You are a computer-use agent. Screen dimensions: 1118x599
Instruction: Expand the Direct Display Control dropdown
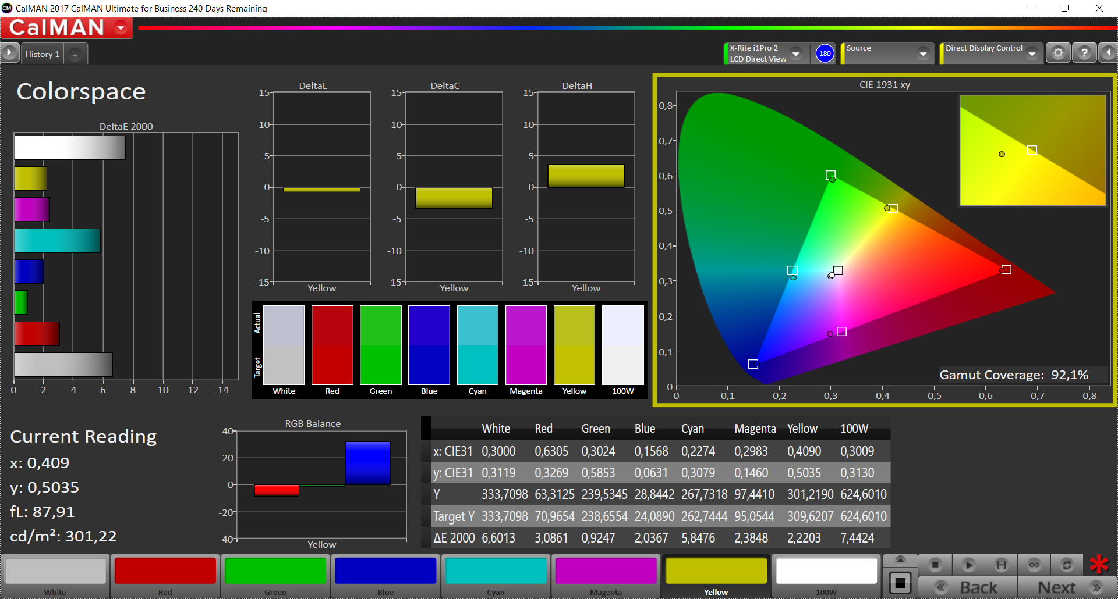coord(1032,54)
